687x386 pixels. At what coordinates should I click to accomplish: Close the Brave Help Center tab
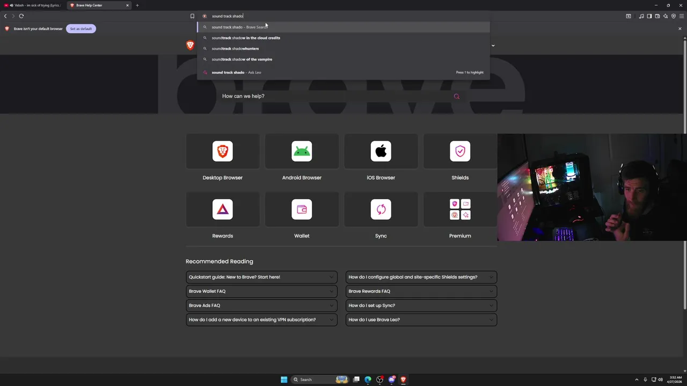point(127,5)
